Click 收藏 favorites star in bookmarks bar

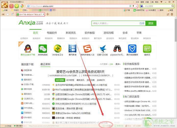5,10
